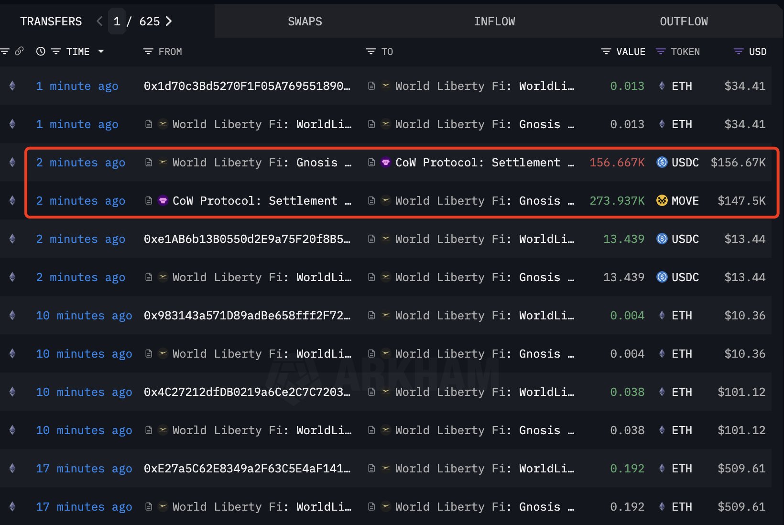
Task: Expand the TIME sort dropdown arrow
Action: (x=101, y=51)
